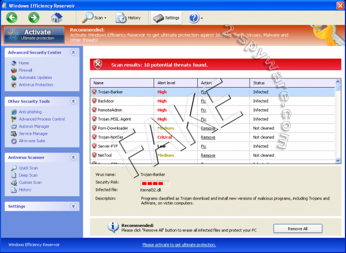The height and width of the screenshot is (253, 346).
Task: Click the Quick Scan magnifier icon
Action: 14,168
